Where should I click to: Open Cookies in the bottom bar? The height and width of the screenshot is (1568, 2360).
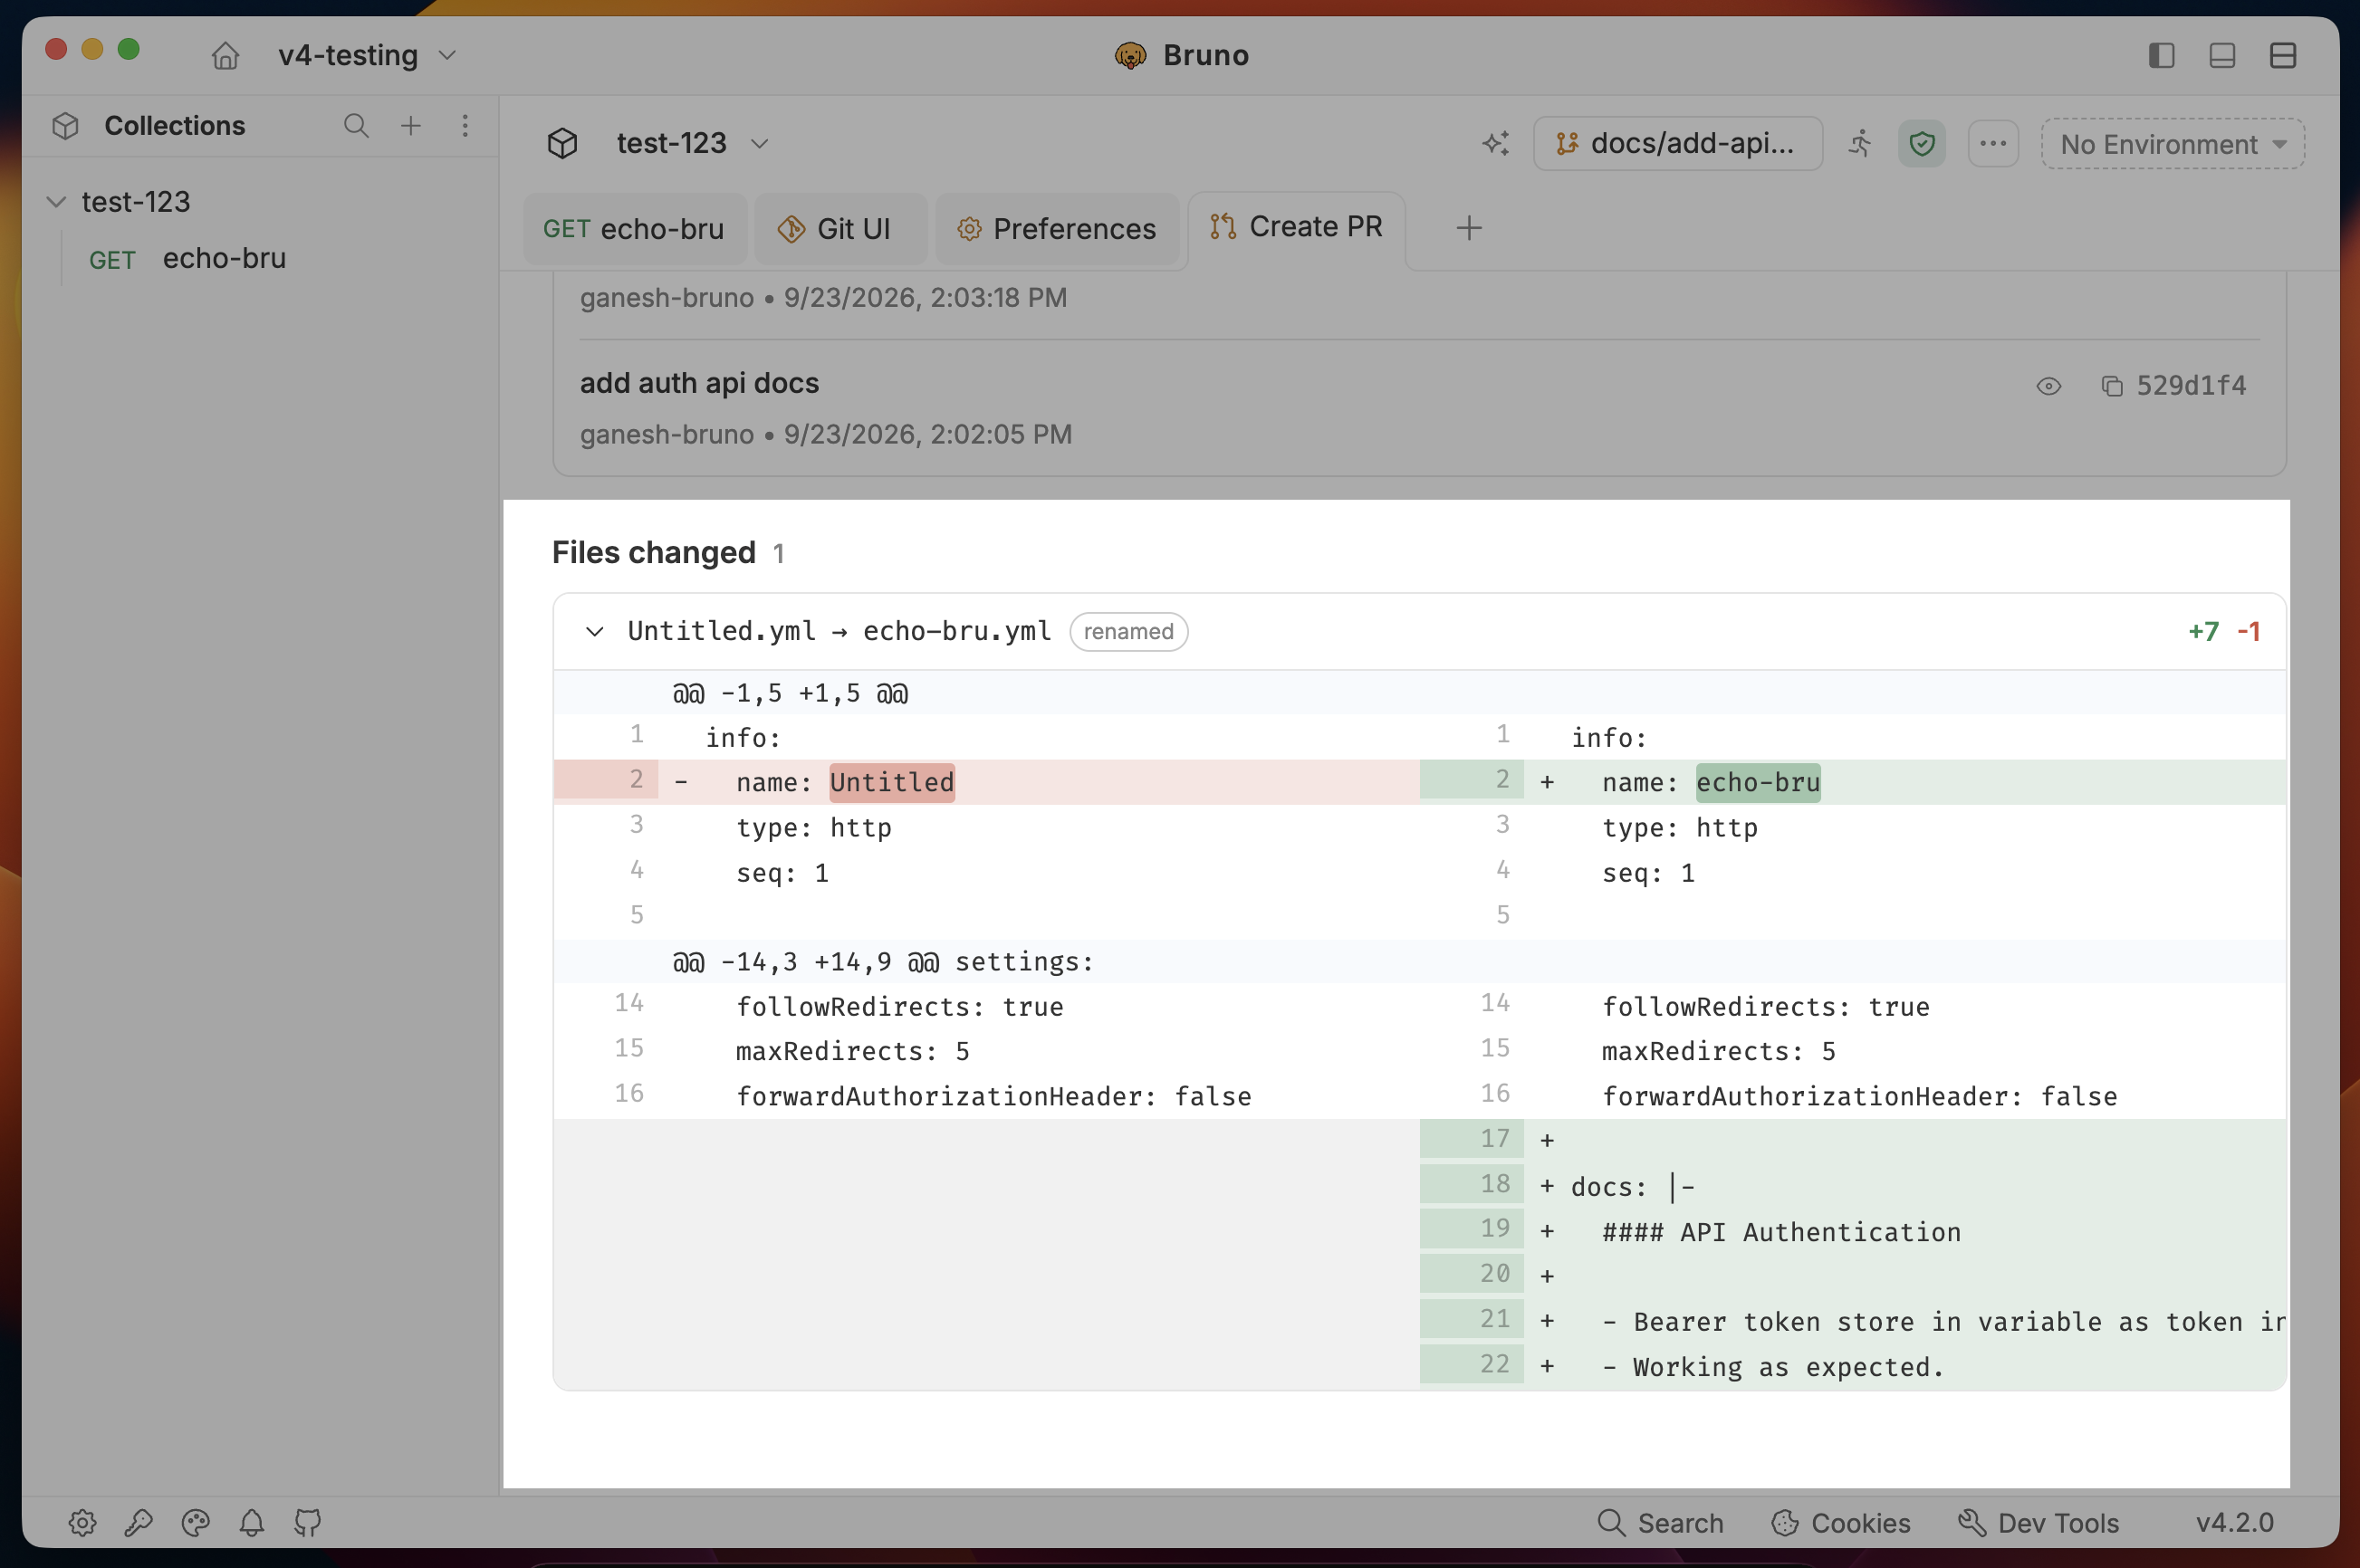pyautogui.click(x=1840, y=1522)
